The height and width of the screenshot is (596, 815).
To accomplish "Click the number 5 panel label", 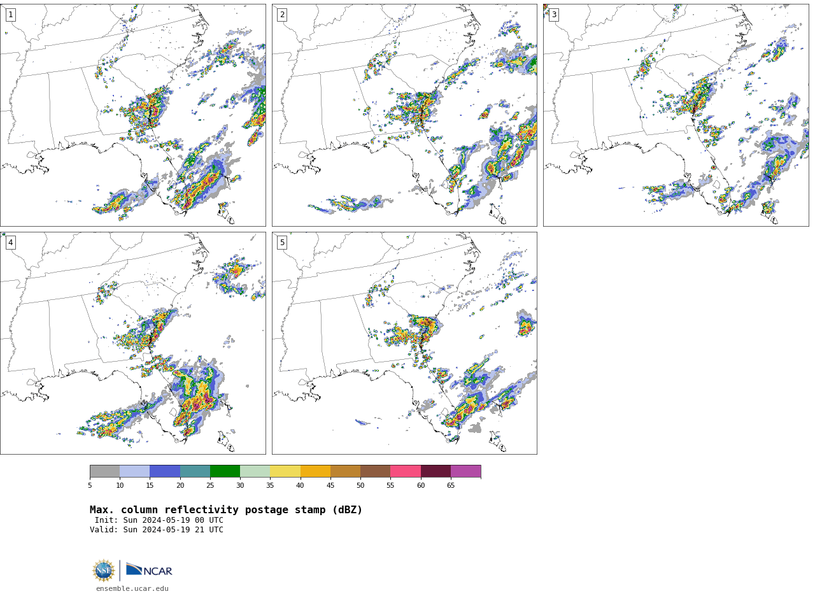I will [282, 243].
